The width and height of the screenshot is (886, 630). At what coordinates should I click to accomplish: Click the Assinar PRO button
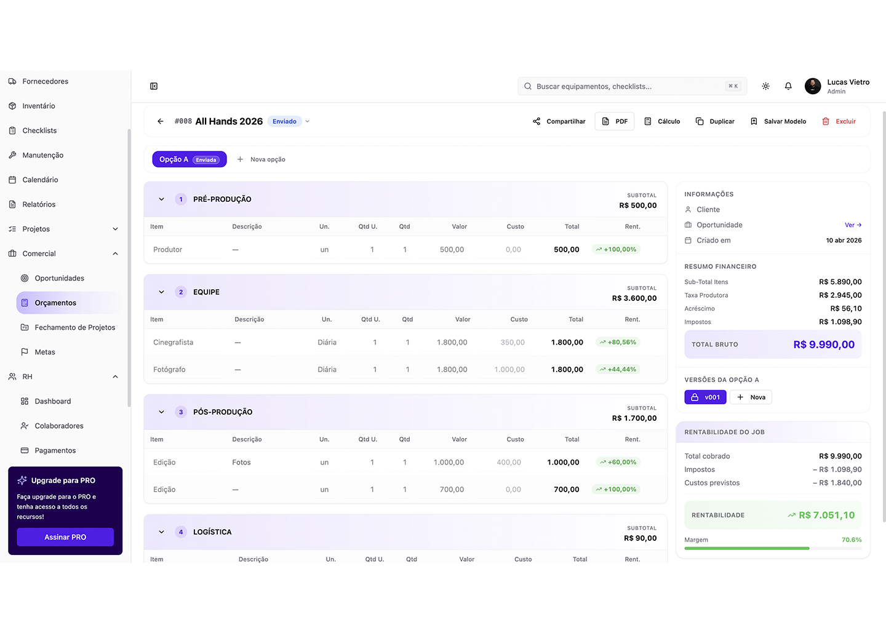coord(65,537)
